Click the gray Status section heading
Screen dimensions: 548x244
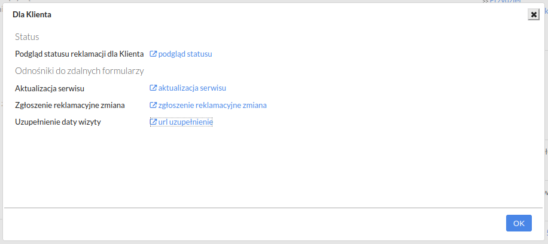click(x=27, y=37)
